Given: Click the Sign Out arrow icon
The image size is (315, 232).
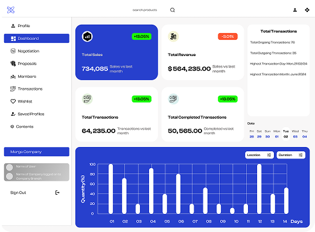Looking at the screenshot, I should tap(57, 192).
